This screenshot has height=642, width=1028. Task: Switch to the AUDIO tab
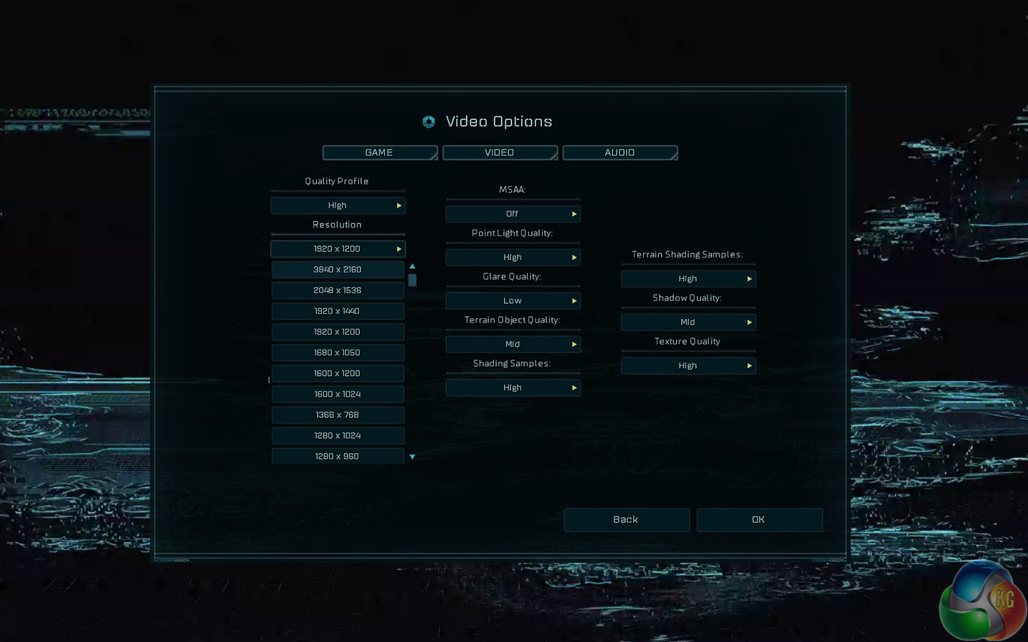click(620, 153)
